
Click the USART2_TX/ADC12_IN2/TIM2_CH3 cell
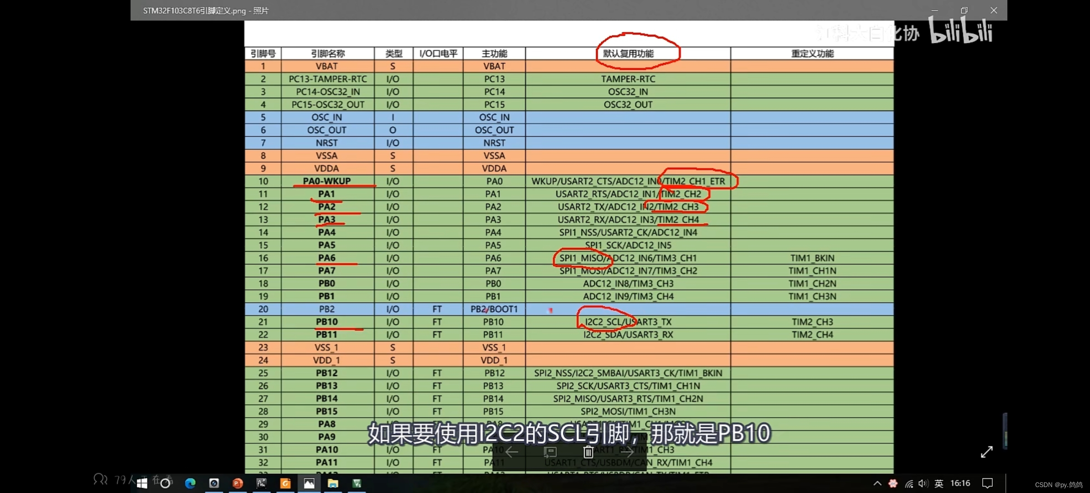[628, 207]
